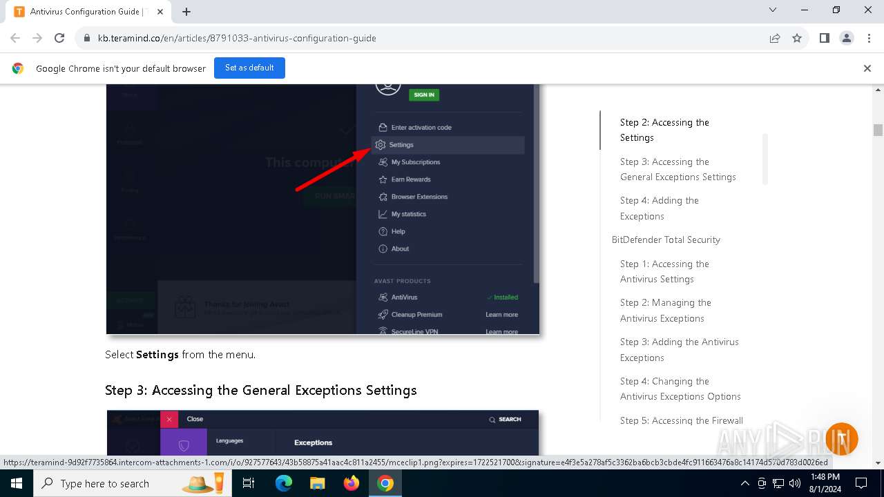884x497 pixels.
Task: Launch Microsoft Edge from the taskbar
Action: (284, 483)
